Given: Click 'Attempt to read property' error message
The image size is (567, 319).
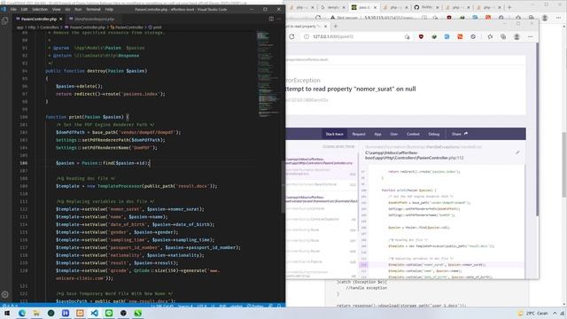Looking at the screenshot, I should pyautogui.click(x=351, y=89).
